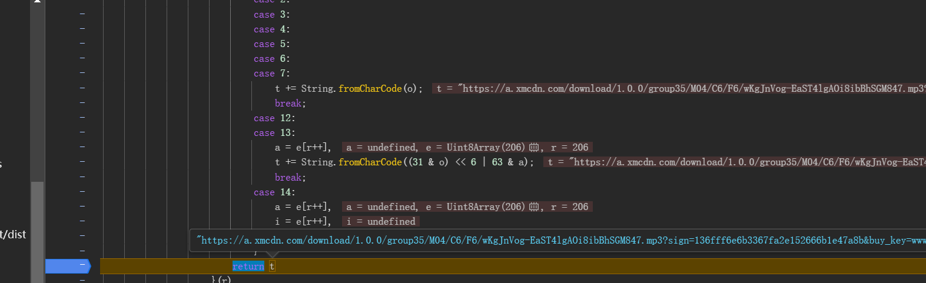The width and height of the screenshot is (926, 283).
Task: Open memory inspector icon on case 13 line
Action: [534, 148]
